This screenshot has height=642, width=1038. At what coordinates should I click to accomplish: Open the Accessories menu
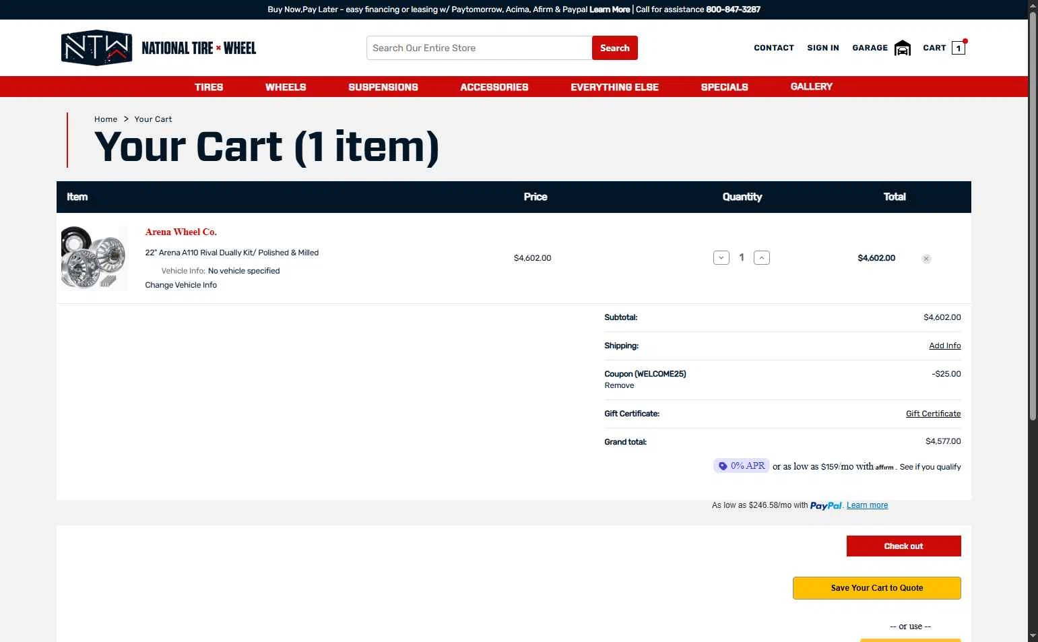[x=494, y=87]
